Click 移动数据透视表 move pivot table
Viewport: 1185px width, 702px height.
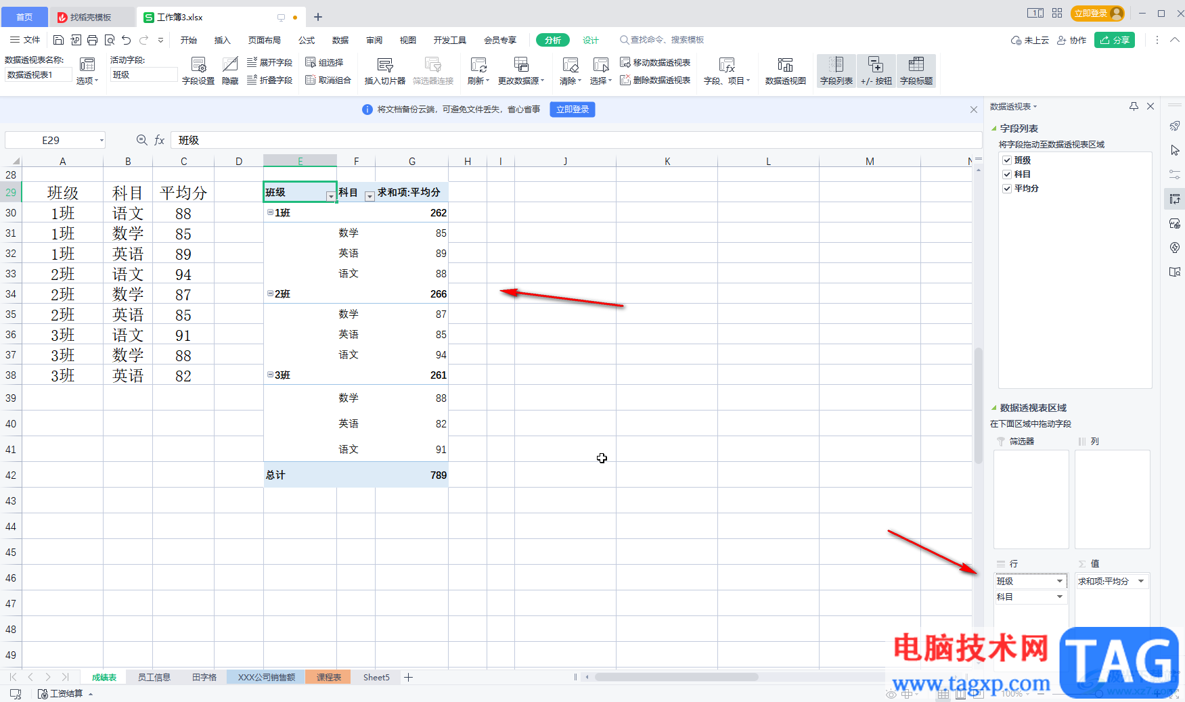click(x=655, y=62)
